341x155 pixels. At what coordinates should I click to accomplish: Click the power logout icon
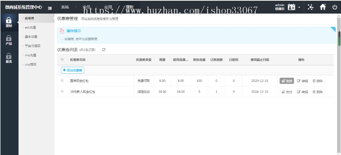[x=335, y=7]
